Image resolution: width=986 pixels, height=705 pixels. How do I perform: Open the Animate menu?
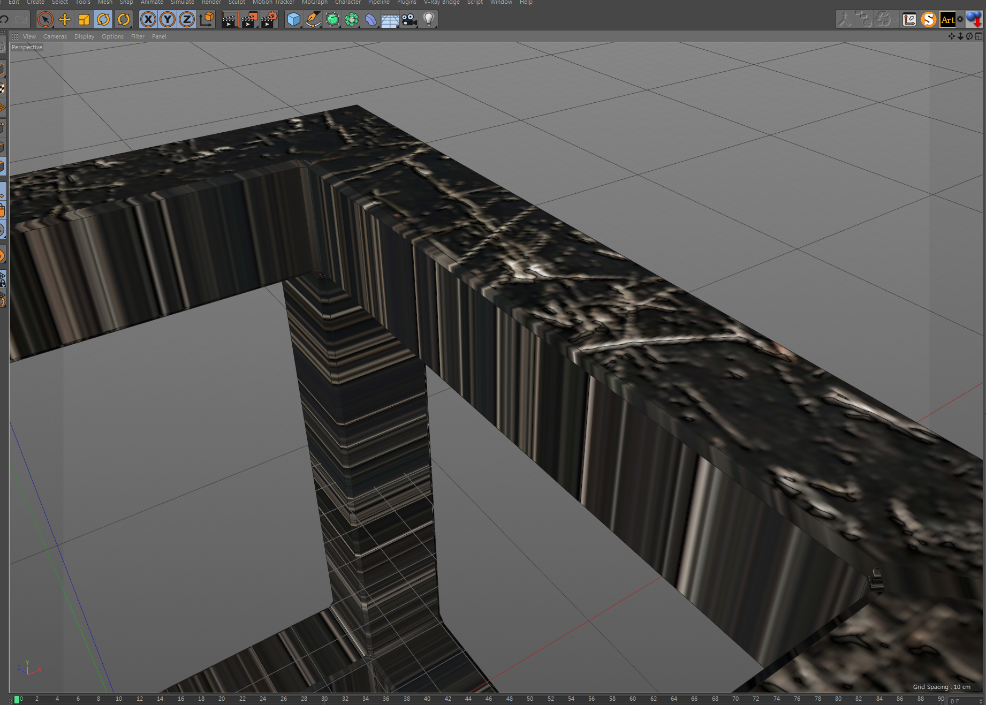pyautogui.click(x=152, y=2)
